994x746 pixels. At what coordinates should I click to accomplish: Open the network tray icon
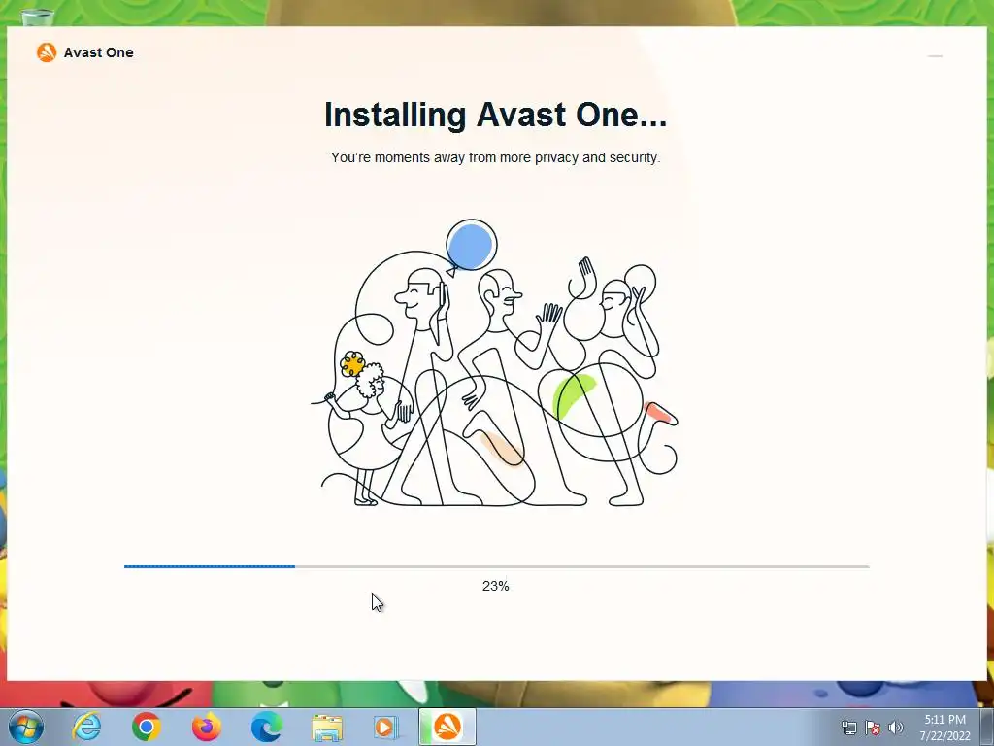(848, 728)
